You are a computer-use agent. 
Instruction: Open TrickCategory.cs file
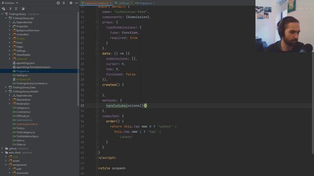coord(26,132)
